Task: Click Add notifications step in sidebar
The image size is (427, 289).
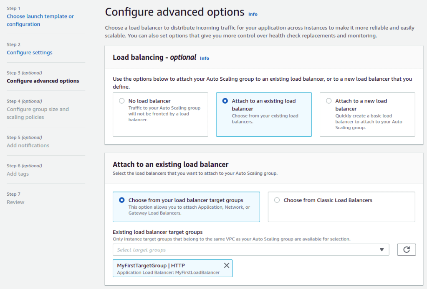Action: click(28, 146)
